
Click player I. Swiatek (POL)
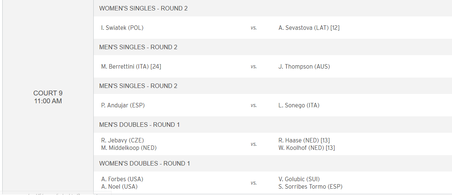[122, 28]
